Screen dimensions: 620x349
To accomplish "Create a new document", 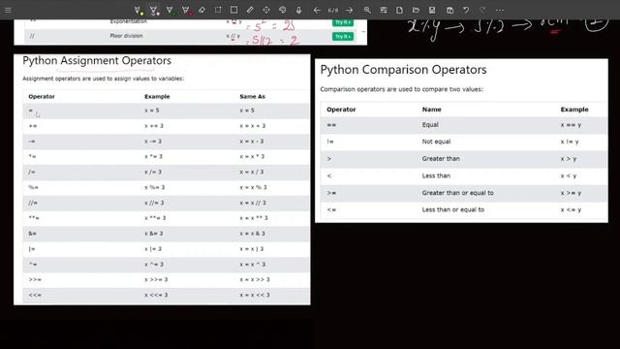I will pyautogui.click(x=399, y=10).
